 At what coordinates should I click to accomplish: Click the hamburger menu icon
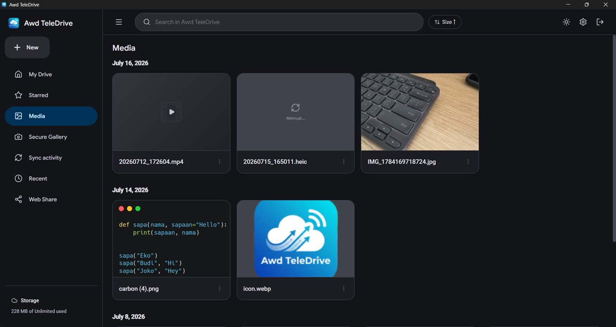click(x=119, y=22)
